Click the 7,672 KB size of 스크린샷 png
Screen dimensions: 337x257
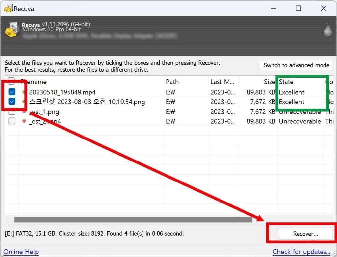(x=263, y=102)
